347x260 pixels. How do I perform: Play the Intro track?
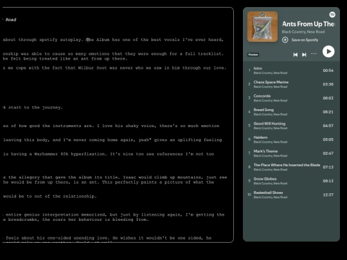291,71
